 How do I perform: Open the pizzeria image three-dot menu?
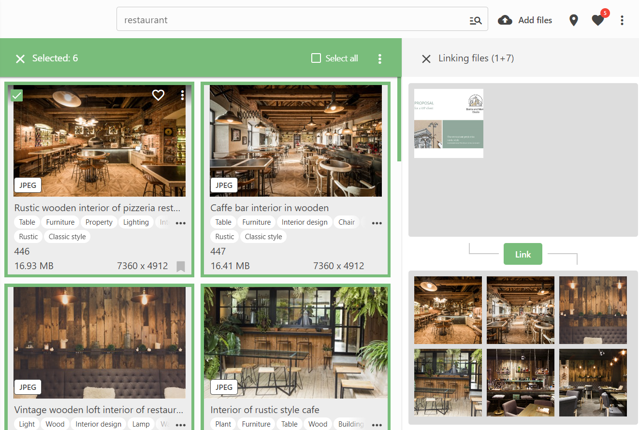182,95
